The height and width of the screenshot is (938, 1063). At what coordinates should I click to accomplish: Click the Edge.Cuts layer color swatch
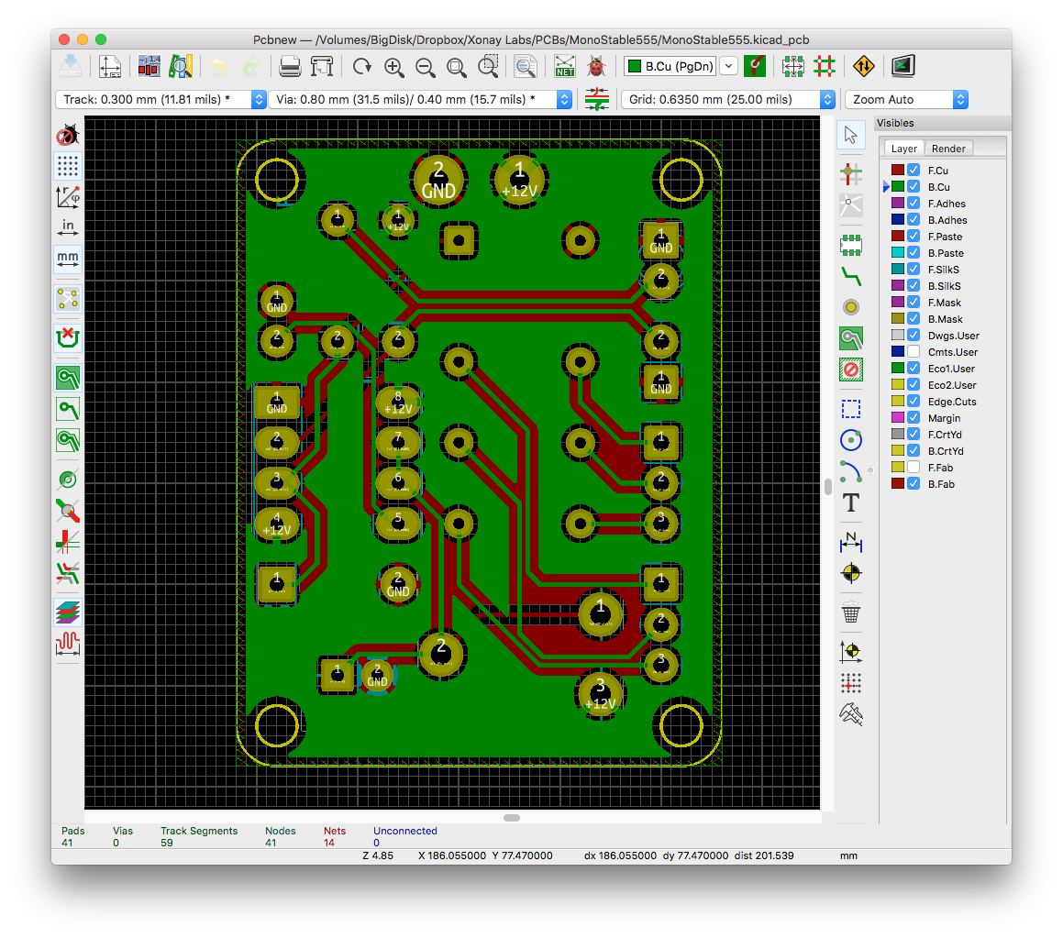coord(898,402)
